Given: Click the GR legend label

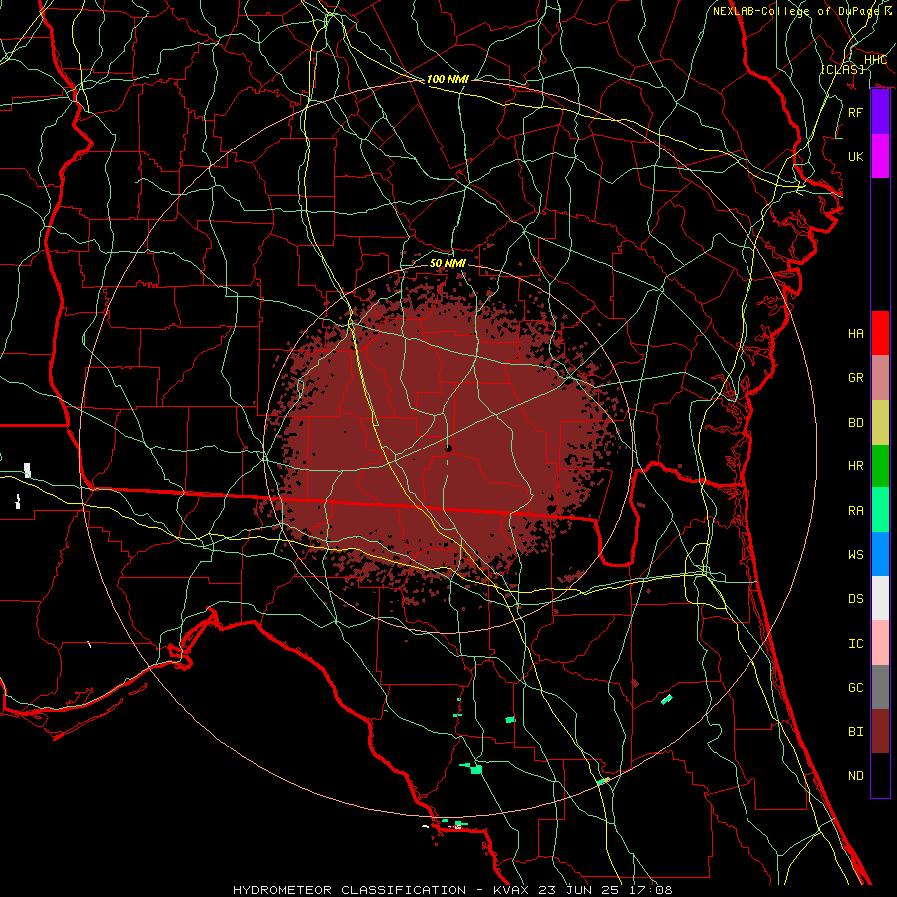Looking at the screenshot, I should tap(856, 378).
